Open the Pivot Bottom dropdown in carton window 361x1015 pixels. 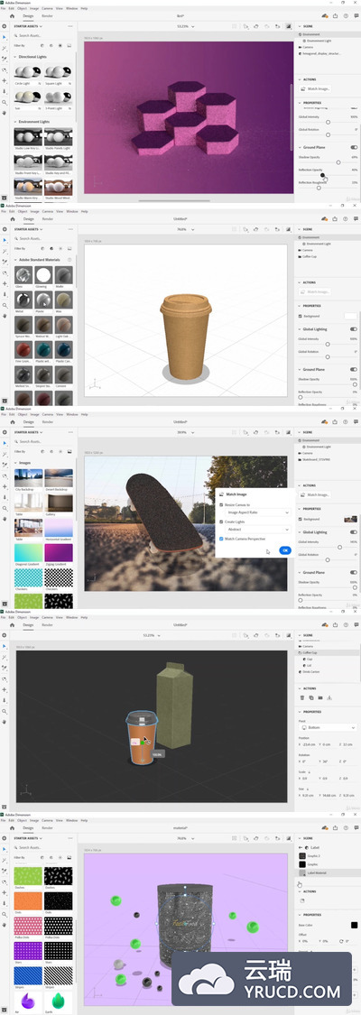328,727
